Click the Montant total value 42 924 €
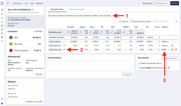Image resolution: width=181 pixels, height=106 pixels. [11, 26]
